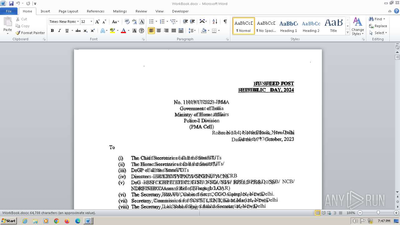Toggle Align Text Right

point(166,31)
